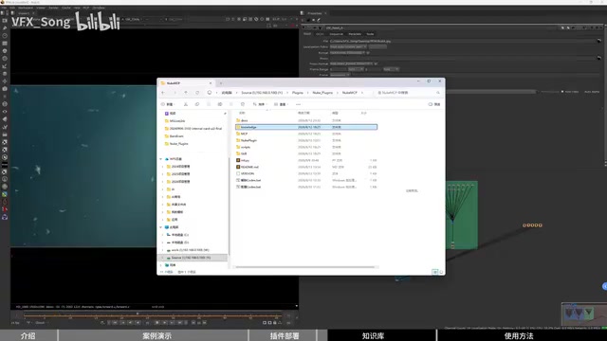Switch Explorer to details view icon
This screenshot has width=607, height=341.
pyautogui.click(x=435, y=272)
